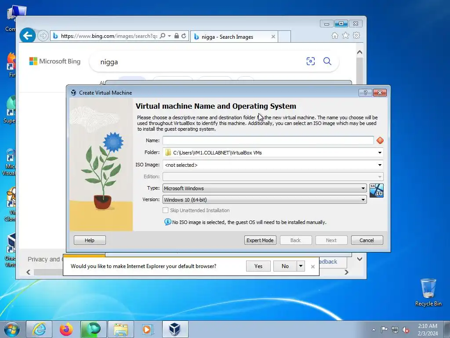Click the Next button

331,240
